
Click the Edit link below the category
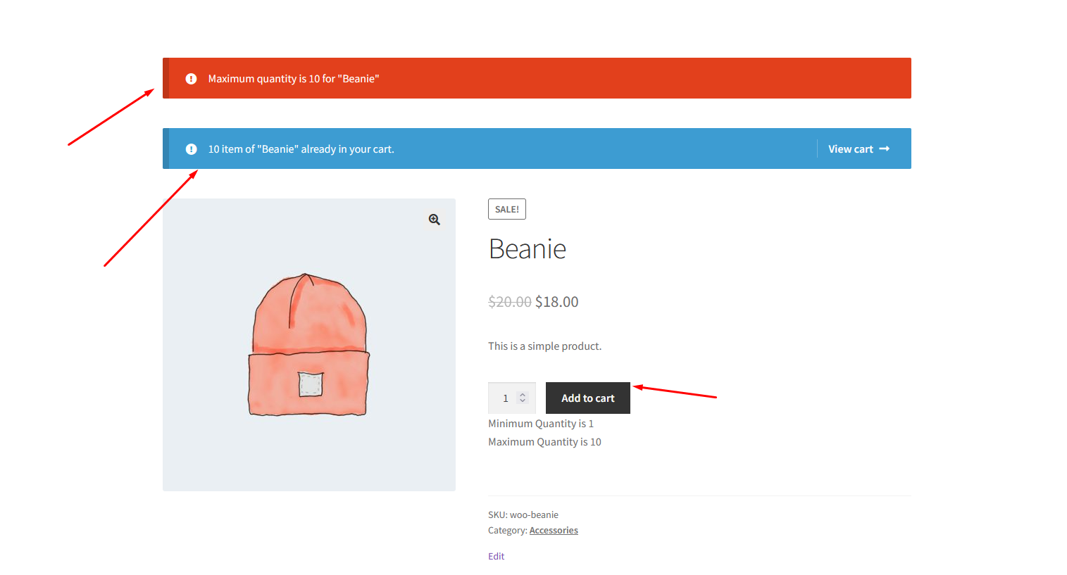point(496,556)
